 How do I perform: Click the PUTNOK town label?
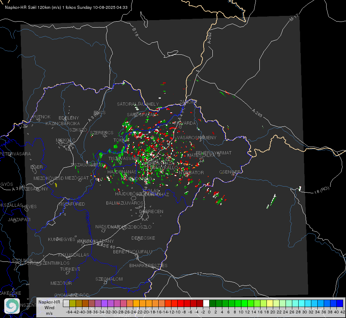coord(41,117)
